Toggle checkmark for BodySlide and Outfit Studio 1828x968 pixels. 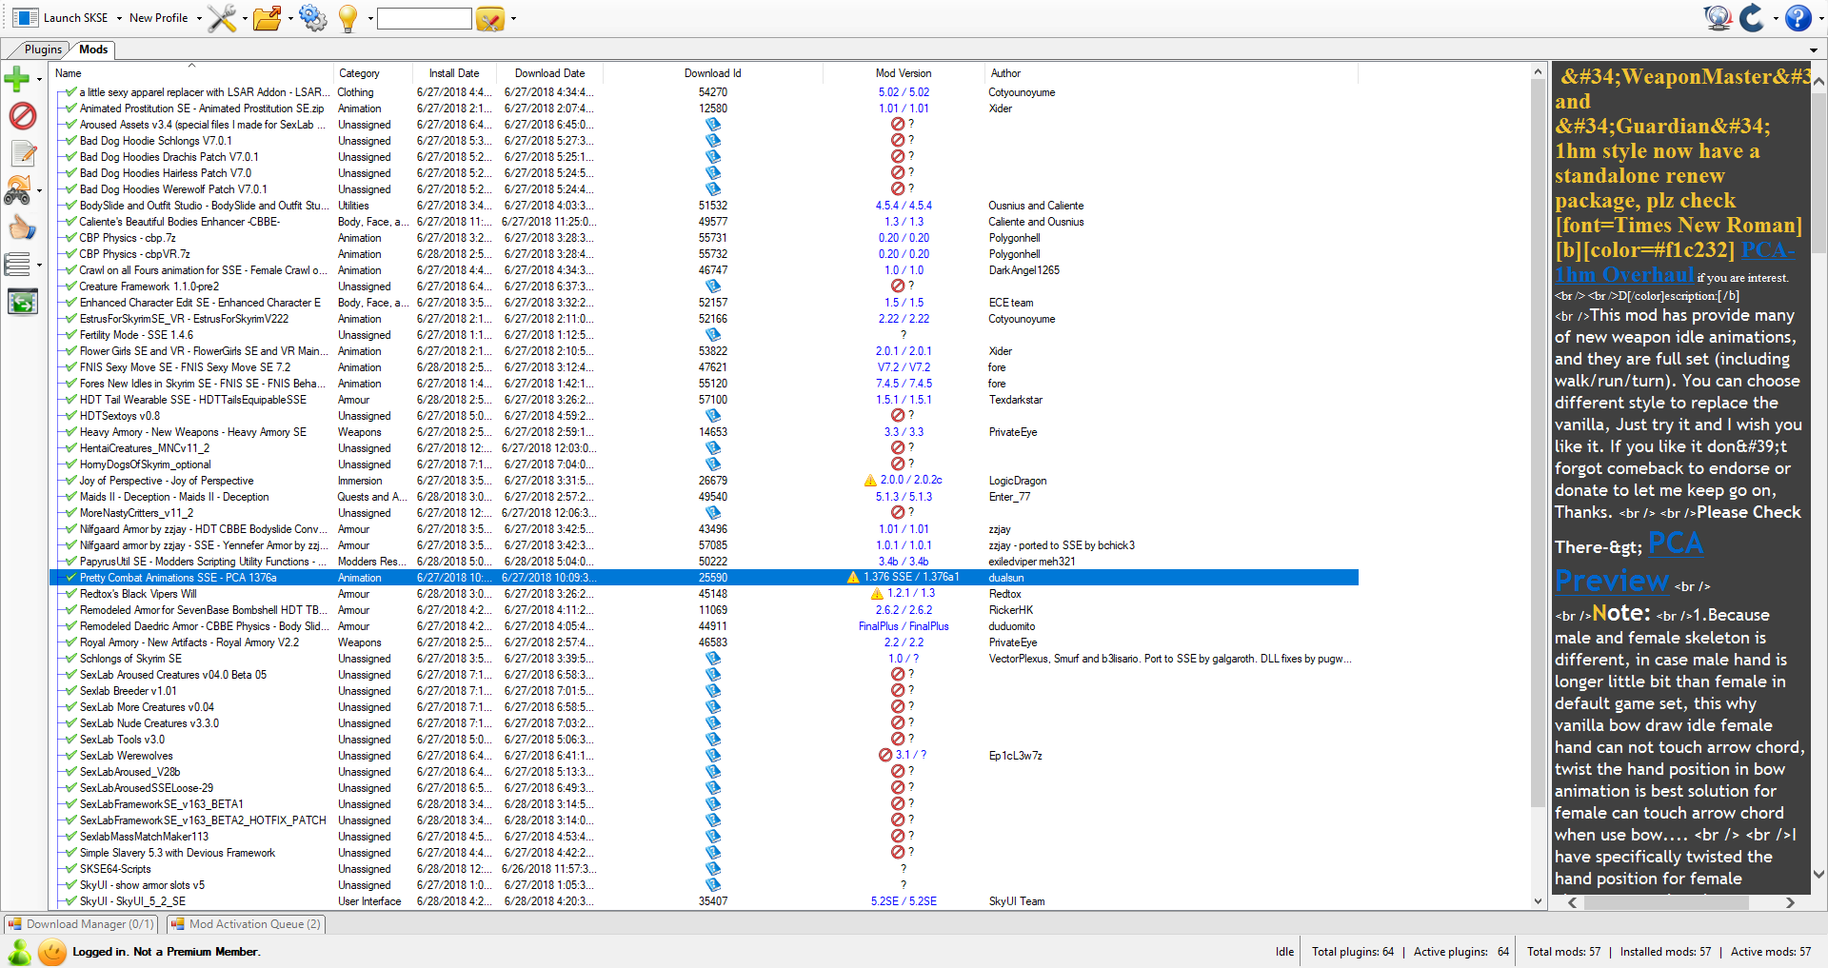point(70,206)
